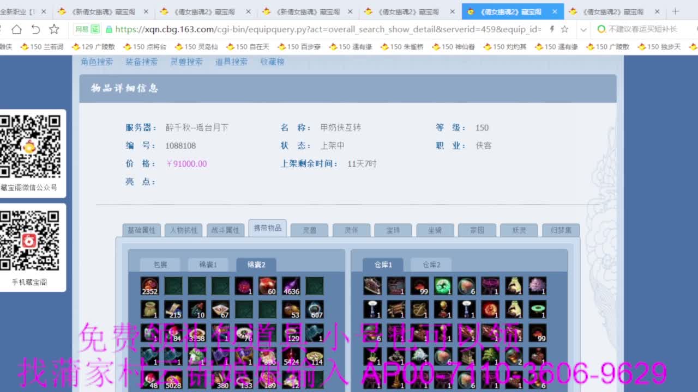
Task: Select the purple item with count 4636
Action: (x=291, y=286)
